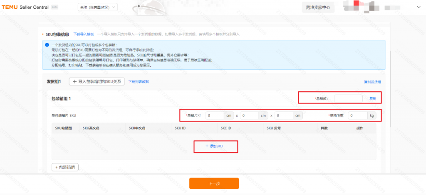
Task: Click the 下载导入模板 link
Action: (x=84, y=34)
